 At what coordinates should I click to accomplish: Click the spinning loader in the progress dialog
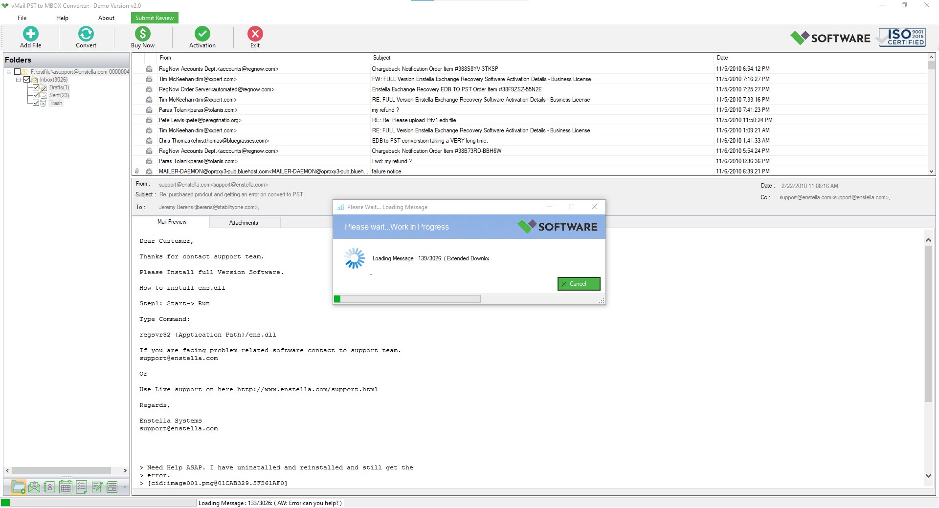(355, 258)
